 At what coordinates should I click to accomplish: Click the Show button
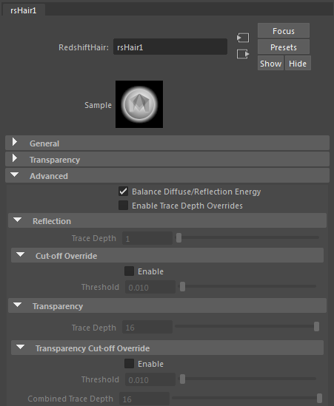pos(270,63)
